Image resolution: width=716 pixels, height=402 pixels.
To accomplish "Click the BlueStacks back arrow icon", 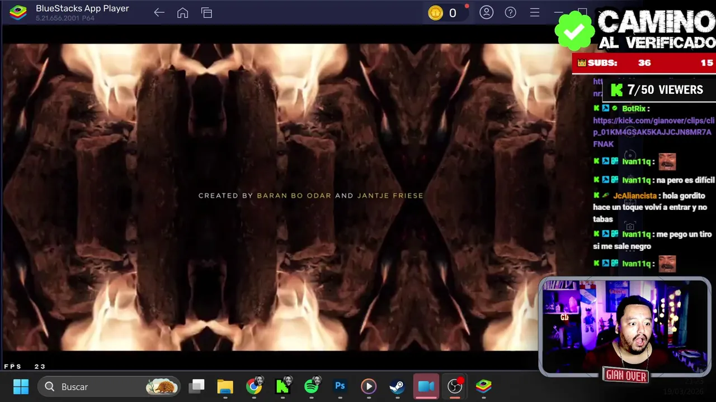I will [x=159, y=13].
